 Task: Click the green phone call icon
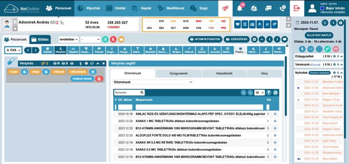tap(327, 49)
